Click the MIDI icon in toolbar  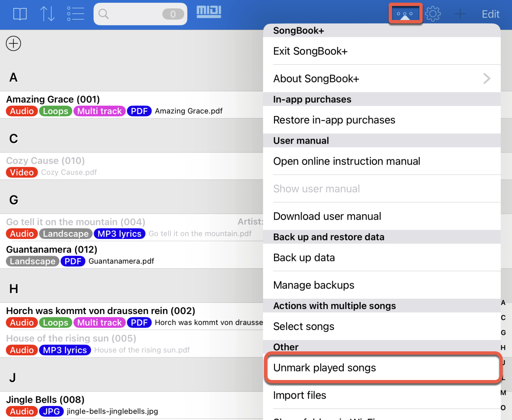(209, 12)
